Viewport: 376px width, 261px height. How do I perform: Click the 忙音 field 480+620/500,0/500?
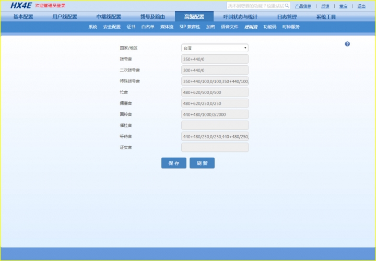tap(215, 92)
